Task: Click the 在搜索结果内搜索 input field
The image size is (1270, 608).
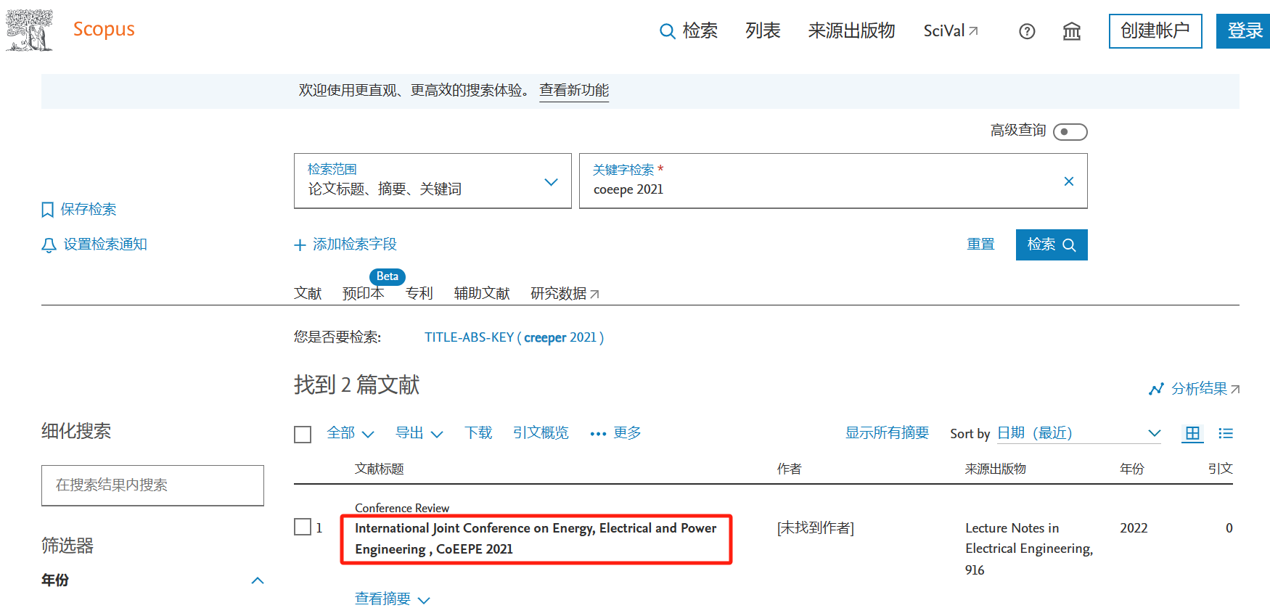Action: tap(152, 485)
